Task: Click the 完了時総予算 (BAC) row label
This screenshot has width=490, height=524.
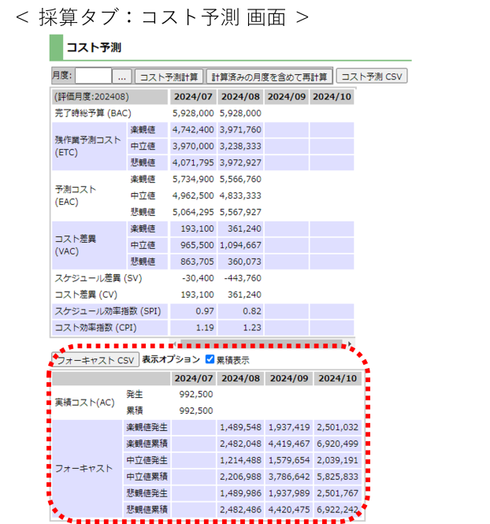Action: (x=93, y=113)
